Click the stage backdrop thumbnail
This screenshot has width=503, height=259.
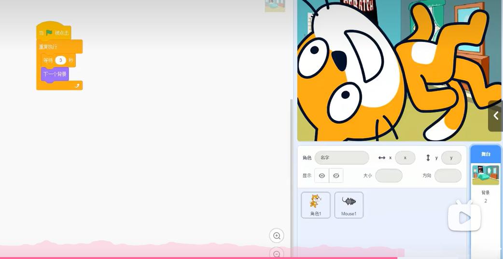pyautogui.click(x=486, y=175)
